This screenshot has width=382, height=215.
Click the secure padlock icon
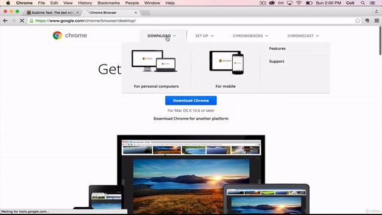pos(31,21)
